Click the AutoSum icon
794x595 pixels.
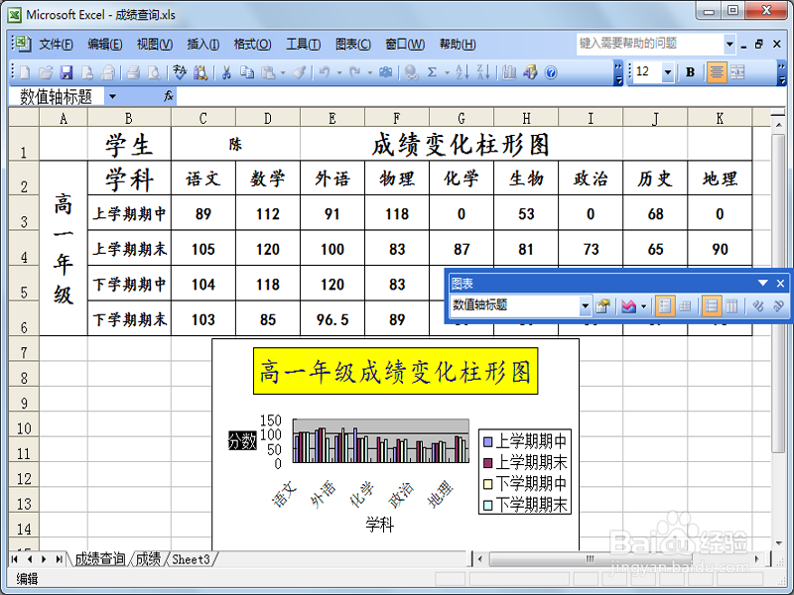click(x=432, y=71)
